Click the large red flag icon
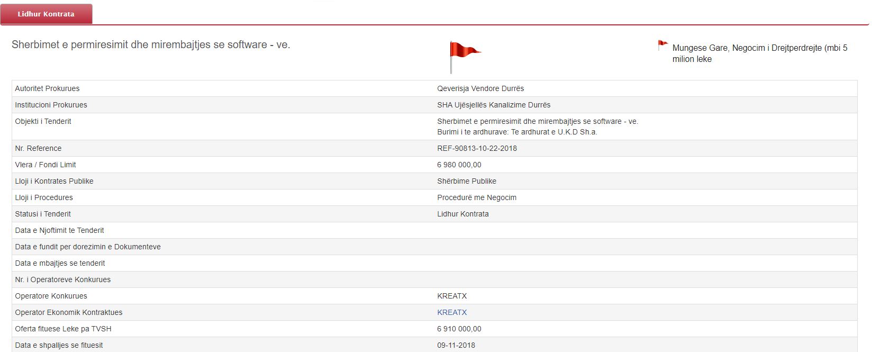This screenshot has width=872, height=352. [465, 57]
